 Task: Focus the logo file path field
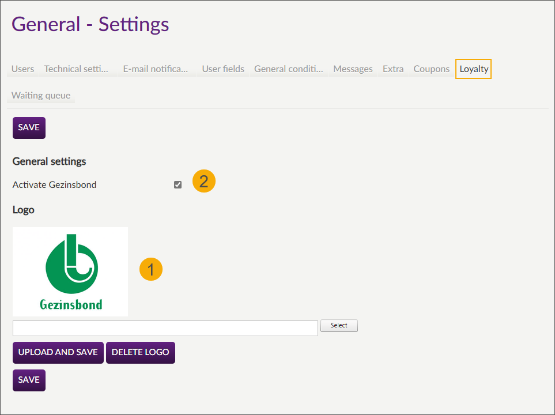(x=165, y=328)
